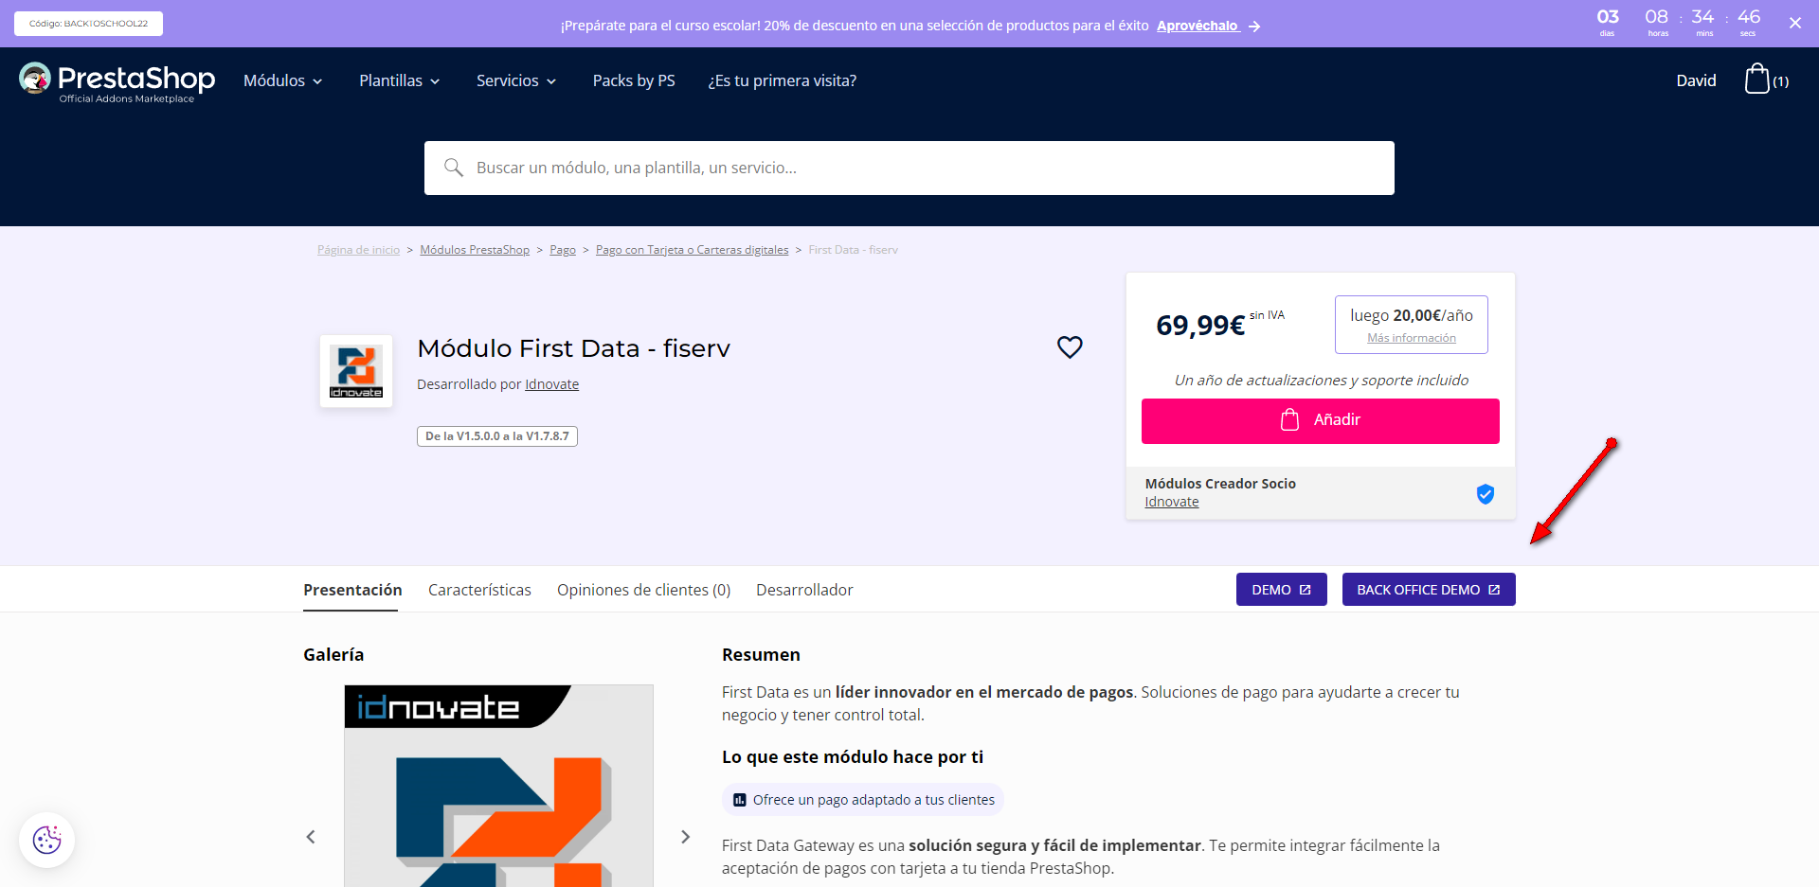Go to Módulos PrestaShop breadcrumb

point(475,250)
